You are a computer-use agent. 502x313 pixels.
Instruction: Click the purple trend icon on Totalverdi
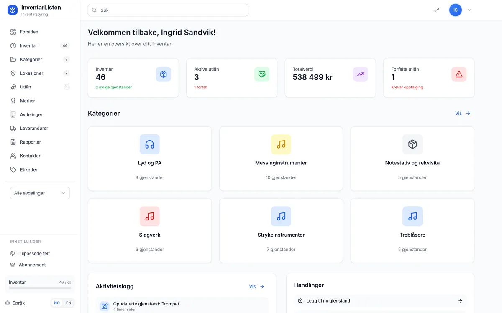tap(361, 74)
